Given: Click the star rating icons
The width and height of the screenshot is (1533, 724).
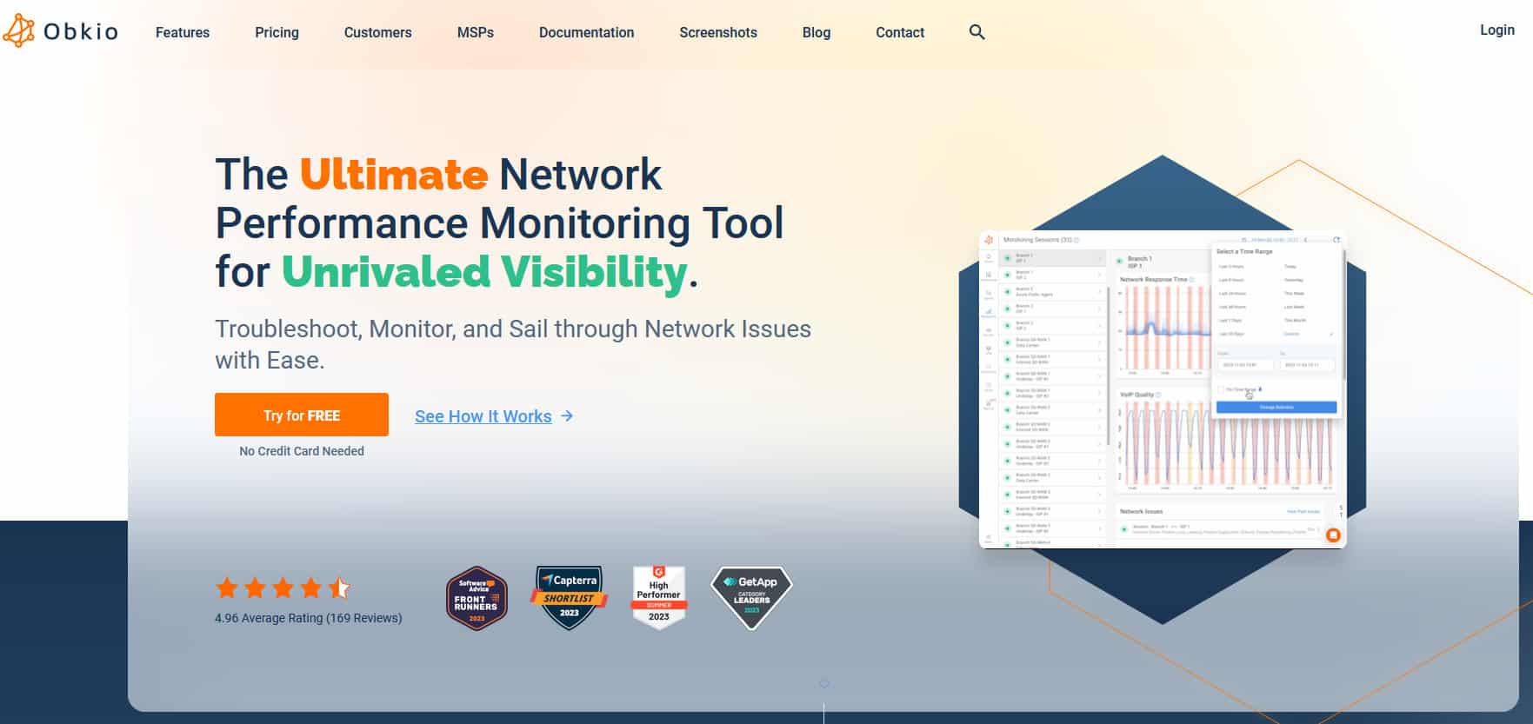Looking at the screenshot, I should 283,588.
